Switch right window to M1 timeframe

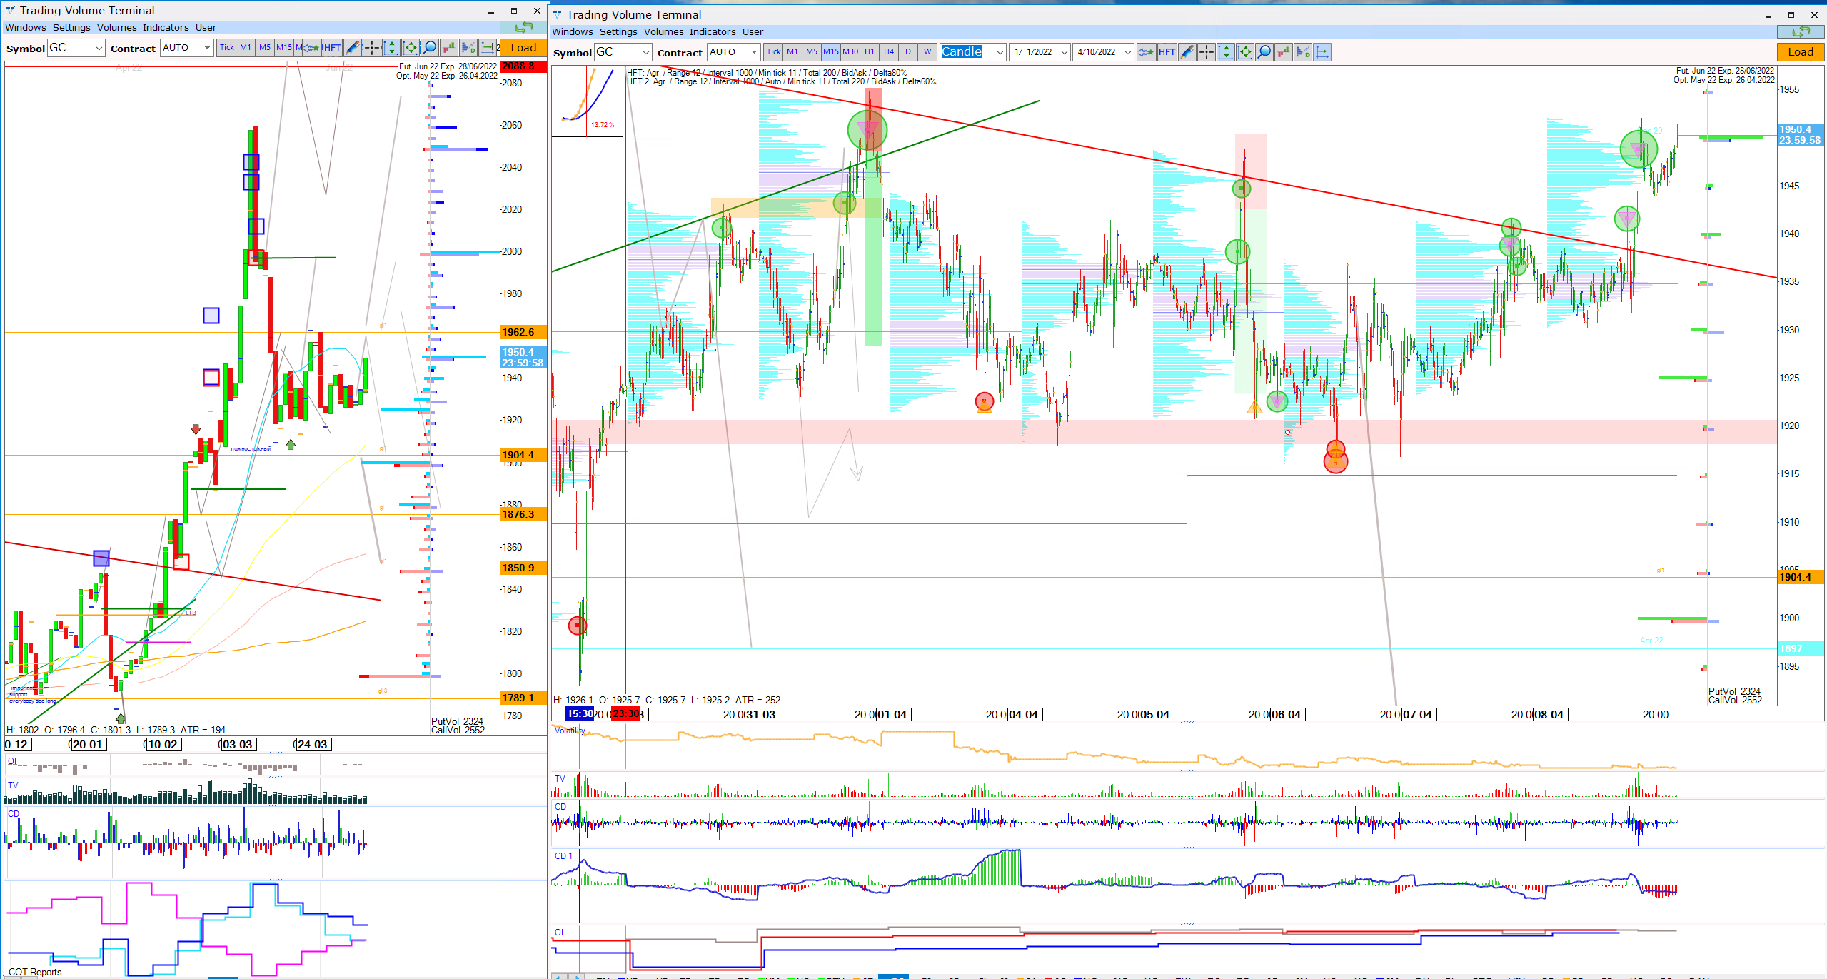tap(792, 51)
